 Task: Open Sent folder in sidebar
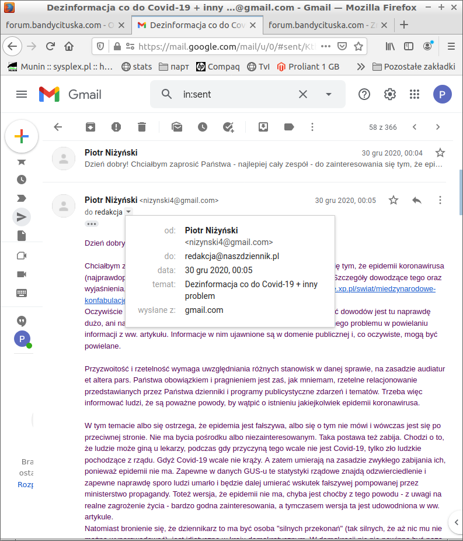coord(22,217)
